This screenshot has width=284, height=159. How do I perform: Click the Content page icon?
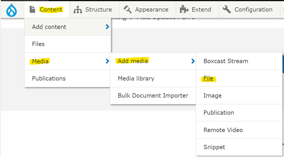point(32,10)
